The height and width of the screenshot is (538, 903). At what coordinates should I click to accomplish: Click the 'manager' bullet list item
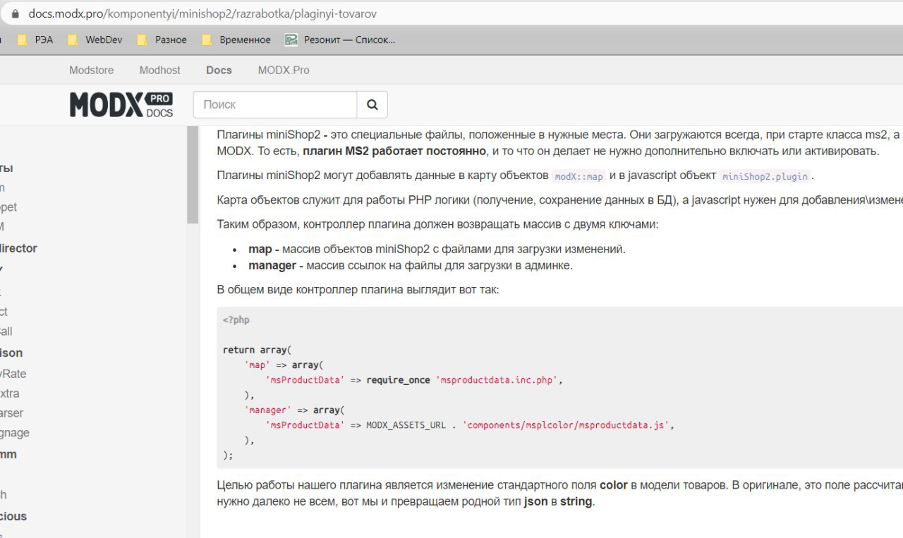click(x=411, y=266)
